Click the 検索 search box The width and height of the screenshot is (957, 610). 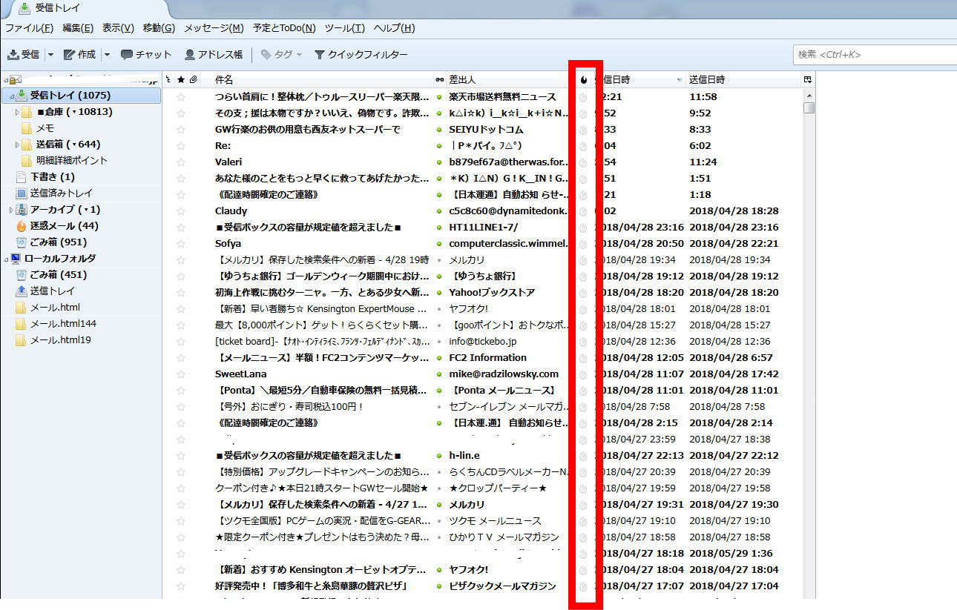point(875,54)
